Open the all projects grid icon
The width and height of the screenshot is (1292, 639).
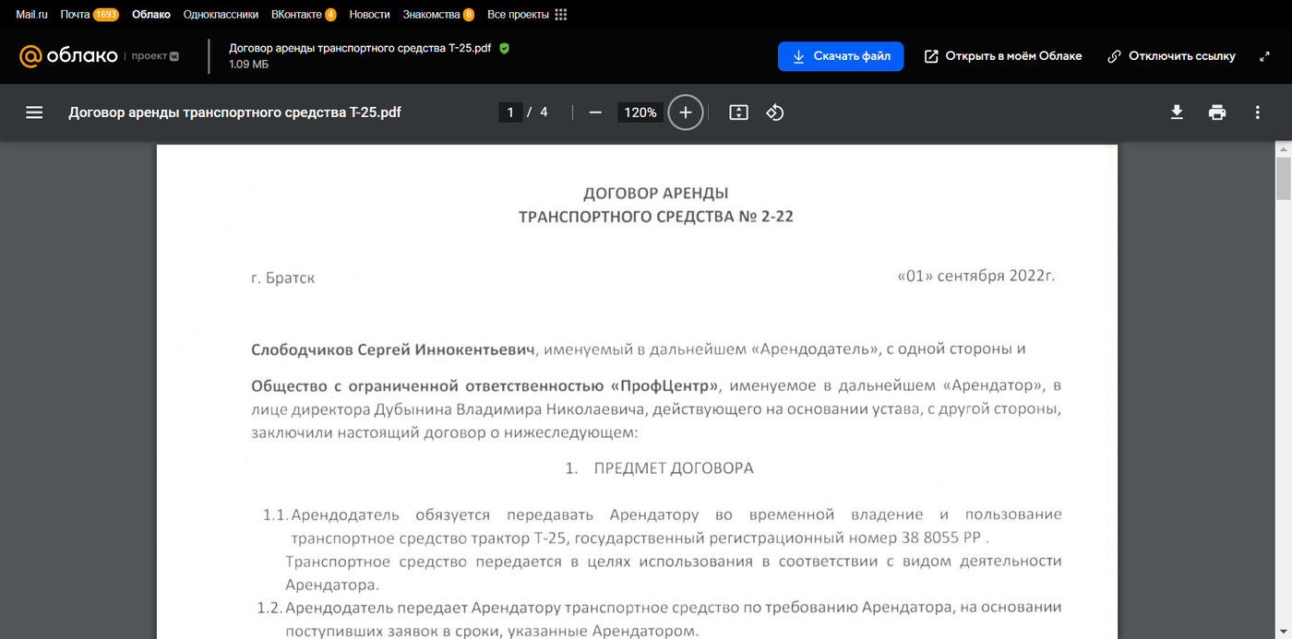[561, 15]
